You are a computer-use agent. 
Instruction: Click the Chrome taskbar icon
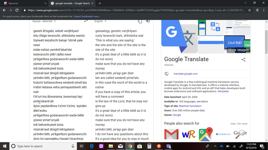click(130, 146)
